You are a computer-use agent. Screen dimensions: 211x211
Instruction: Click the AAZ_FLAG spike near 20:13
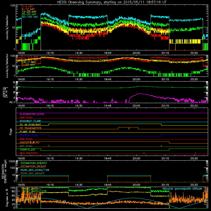coord(161,146)
